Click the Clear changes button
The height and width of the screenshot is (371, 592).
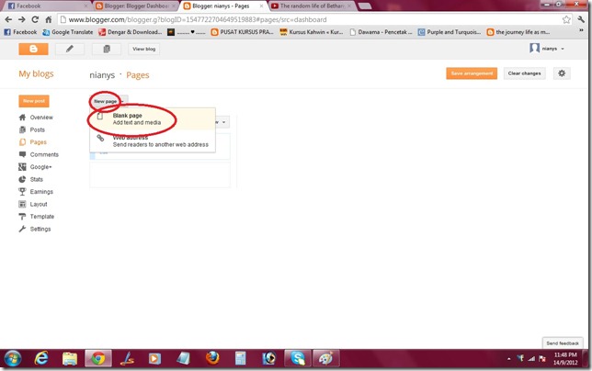(524, 73)
